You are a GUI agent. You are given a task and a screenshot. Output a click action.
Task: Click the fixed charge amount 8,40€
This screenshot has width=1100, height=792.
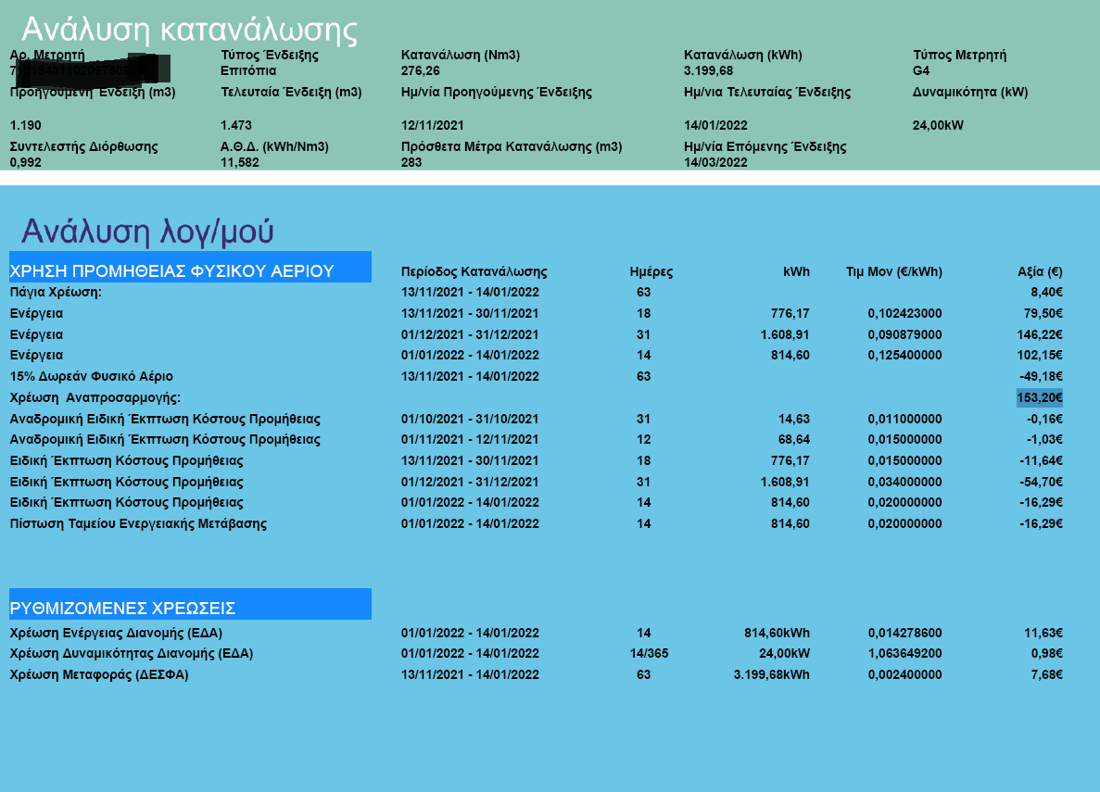click(x=1046, y=292)
